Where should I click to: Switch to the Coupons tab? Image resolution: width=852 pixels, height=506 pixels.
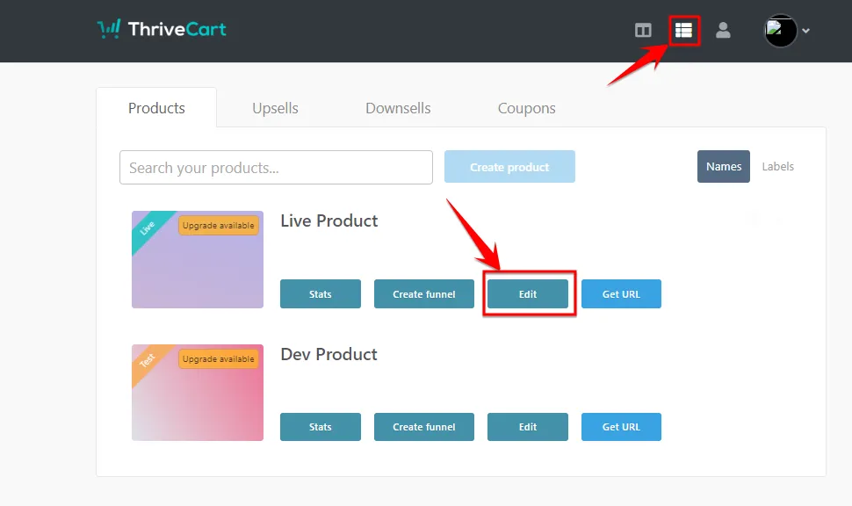526,108
